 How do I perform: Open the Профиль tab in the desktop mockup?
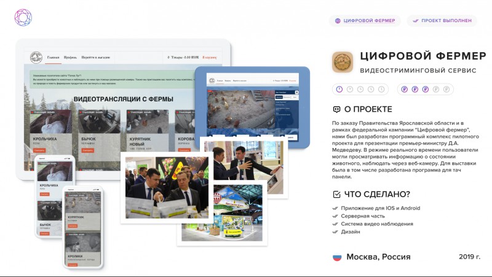pyautogui.click(x=70, y=57)
